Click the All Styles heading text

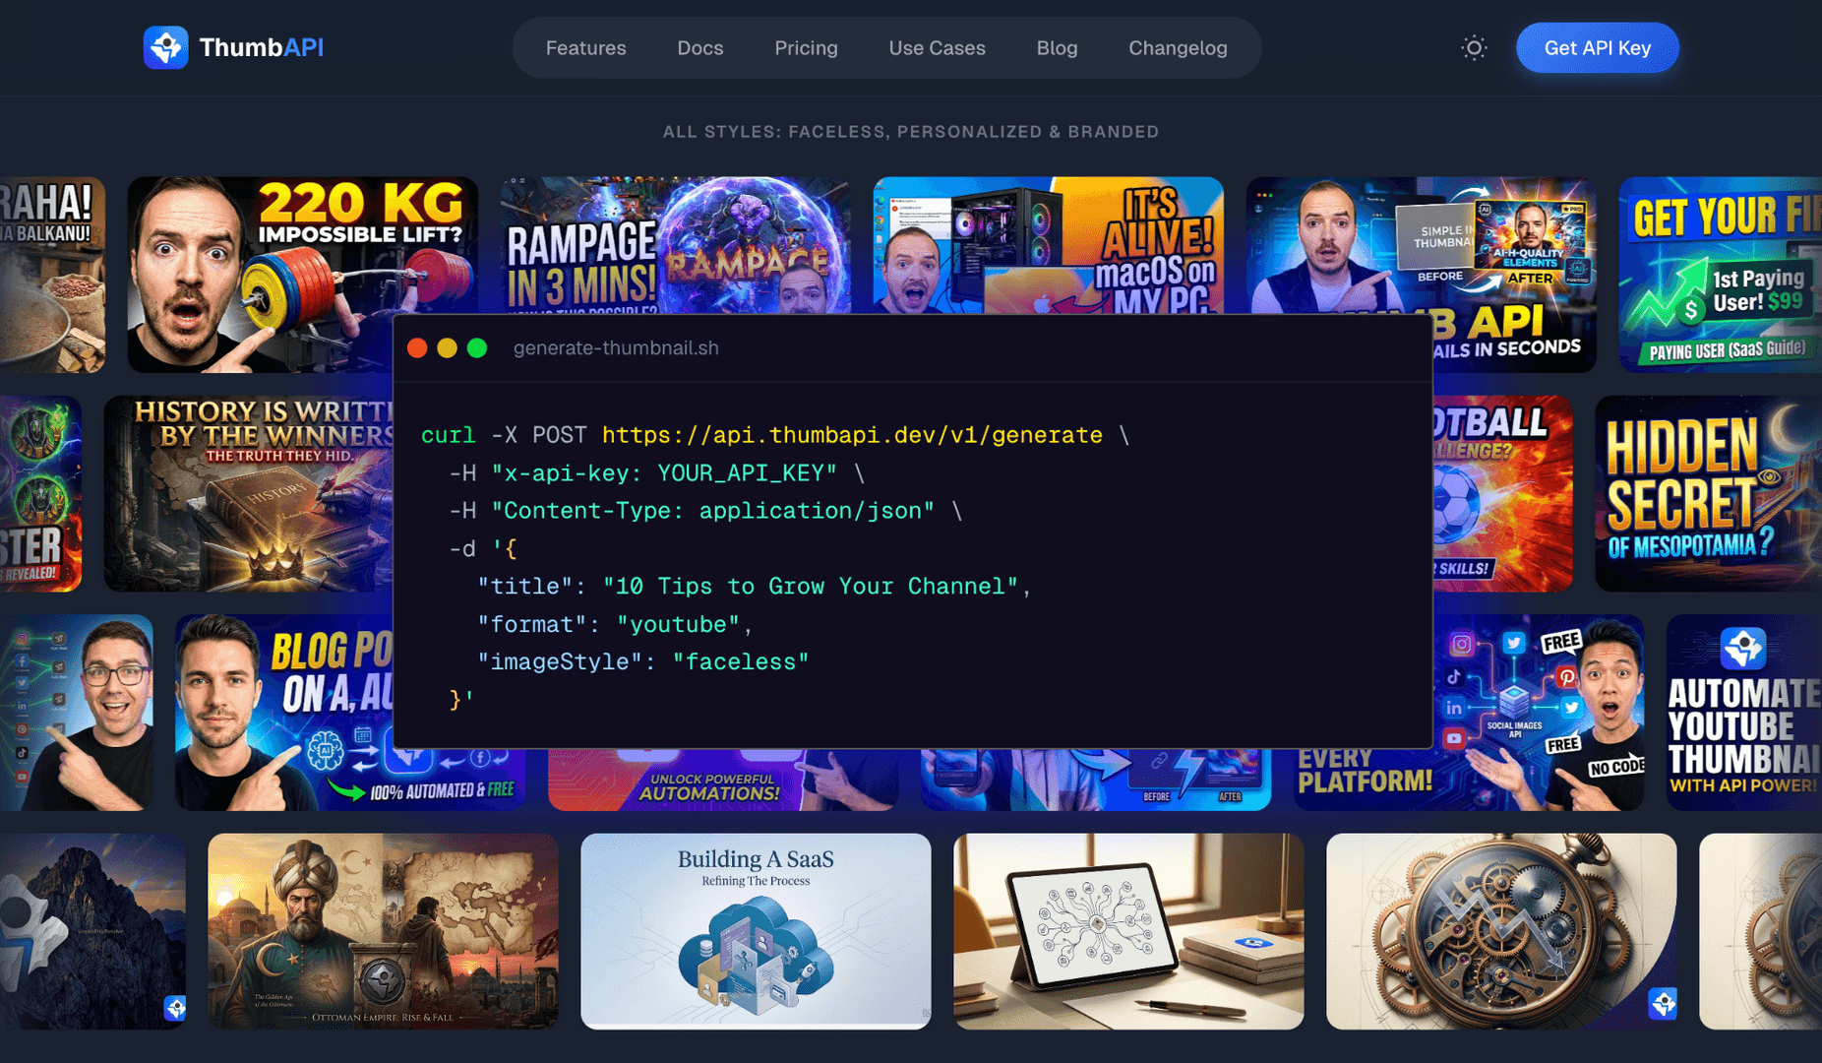tap(911, 132)
